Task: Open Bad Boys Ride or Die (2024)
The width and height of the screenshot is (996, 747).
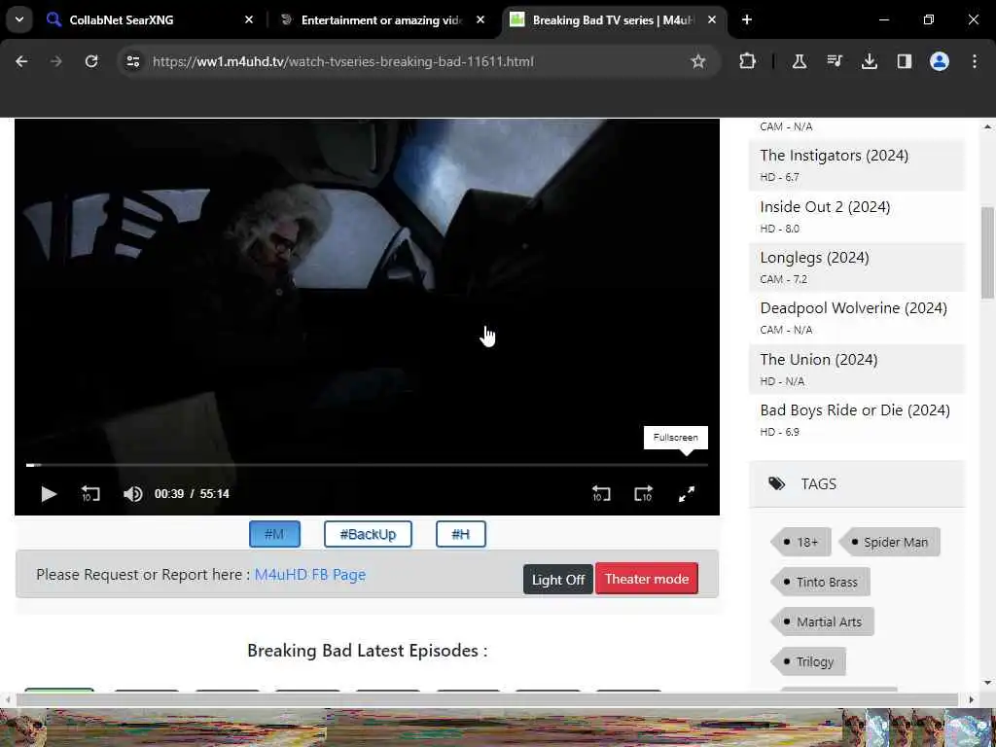Action: click(x=855, y=410)
